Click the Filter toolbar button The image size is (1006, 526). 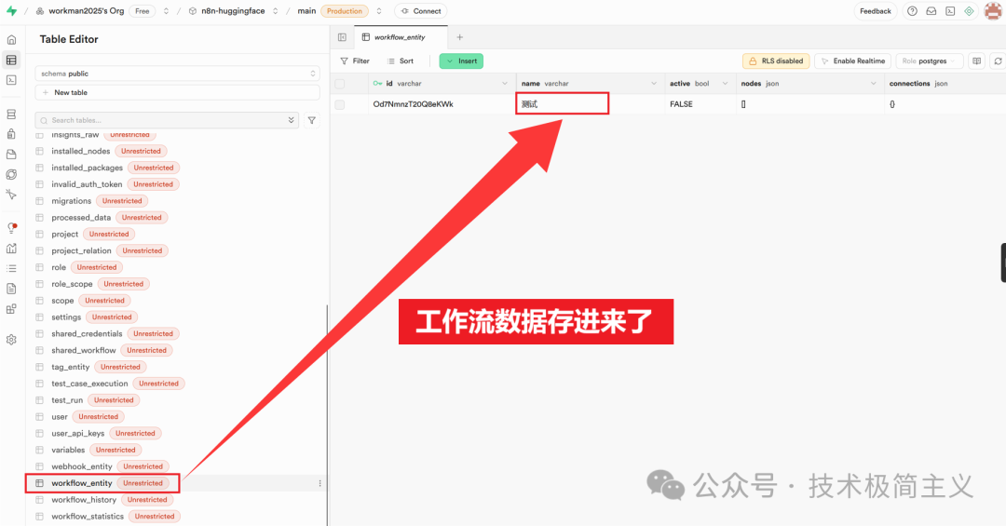pyautogui.click(x=355, y=61)
